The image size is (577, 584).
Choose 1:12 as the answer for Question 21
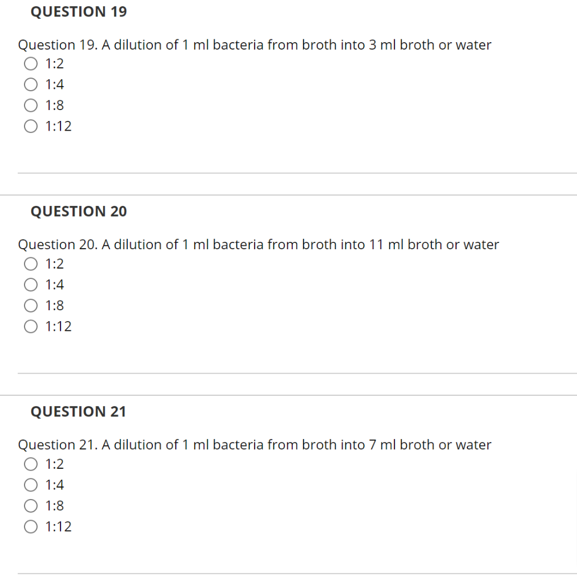click(x=30, y=526)
